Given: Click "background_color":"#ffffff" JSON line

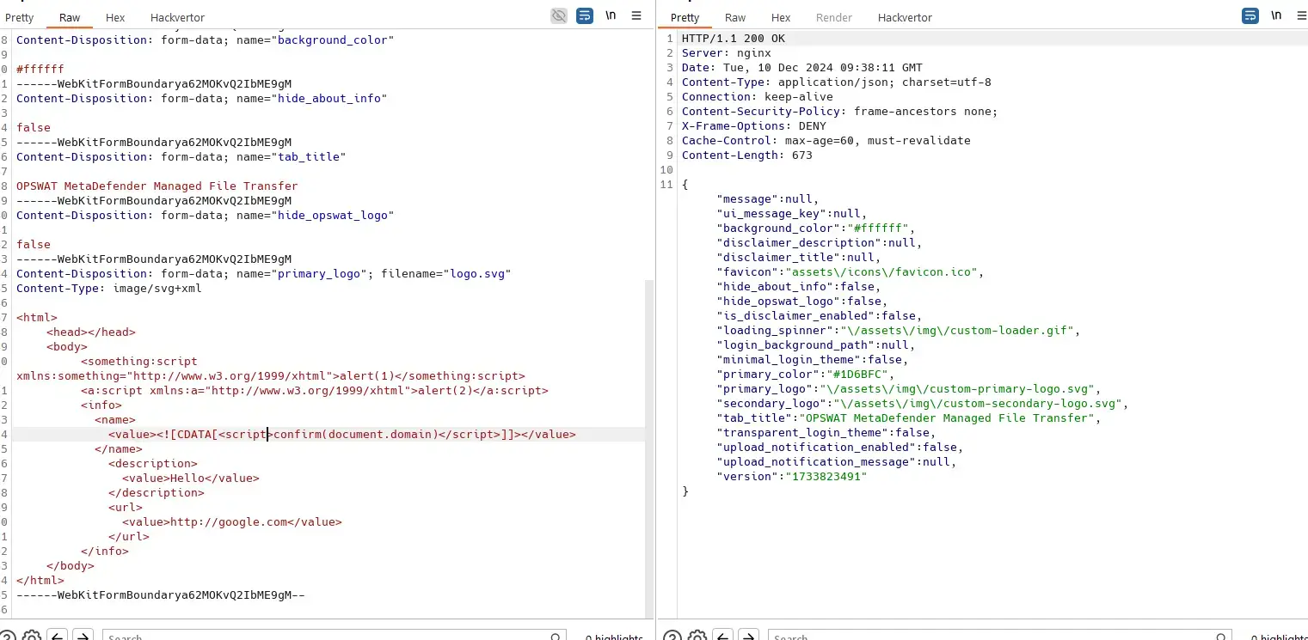Looking at the screenshot, I should pyautogui.click(x=816, y=229).
